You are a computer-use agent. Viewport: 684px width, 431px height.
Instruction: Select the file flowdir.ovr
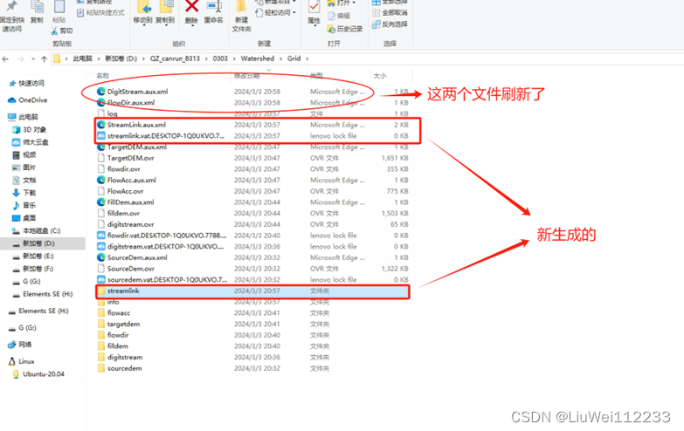124,169
